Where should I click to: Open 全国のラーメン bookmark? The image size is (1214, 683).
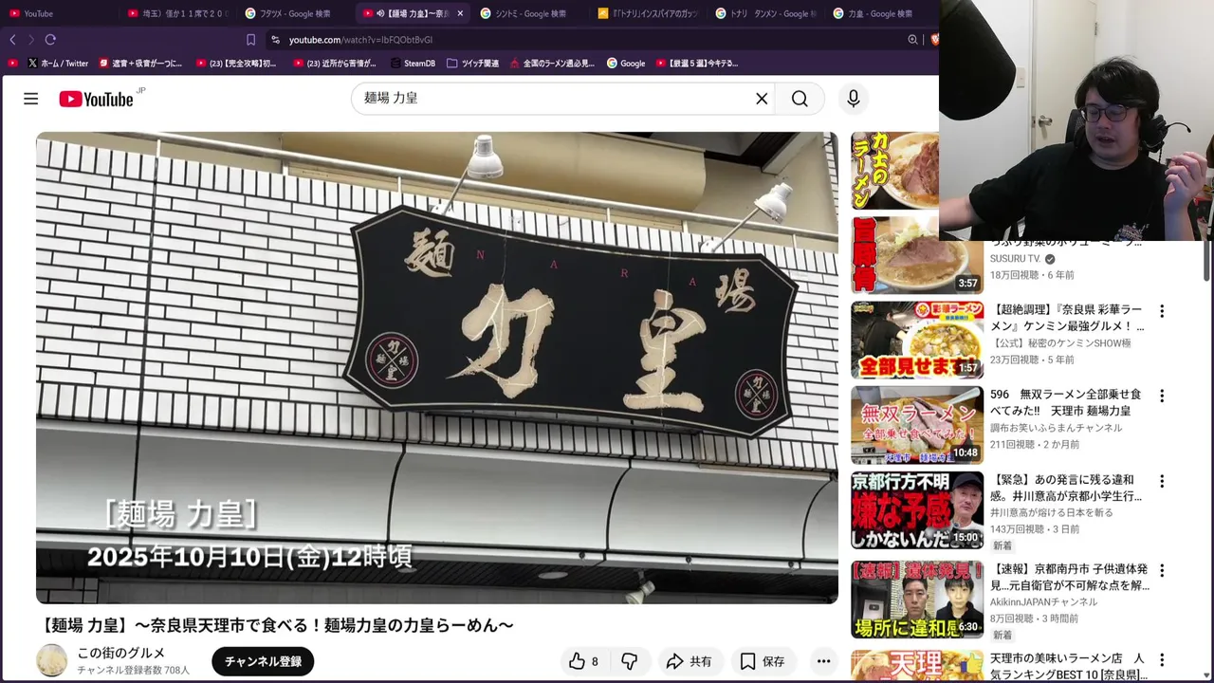click(x=552, y=64)
